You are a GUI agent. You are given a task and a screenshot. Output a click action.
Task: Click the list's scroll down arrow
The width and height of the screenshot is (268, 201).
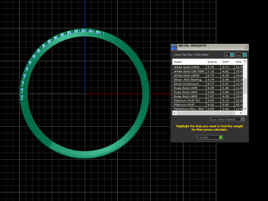[245, 109]
